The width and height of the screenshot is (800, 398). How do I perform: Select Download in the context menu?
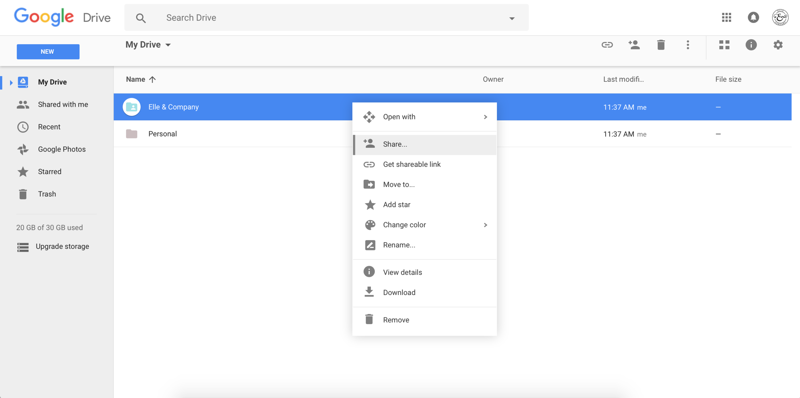point(399,292)
